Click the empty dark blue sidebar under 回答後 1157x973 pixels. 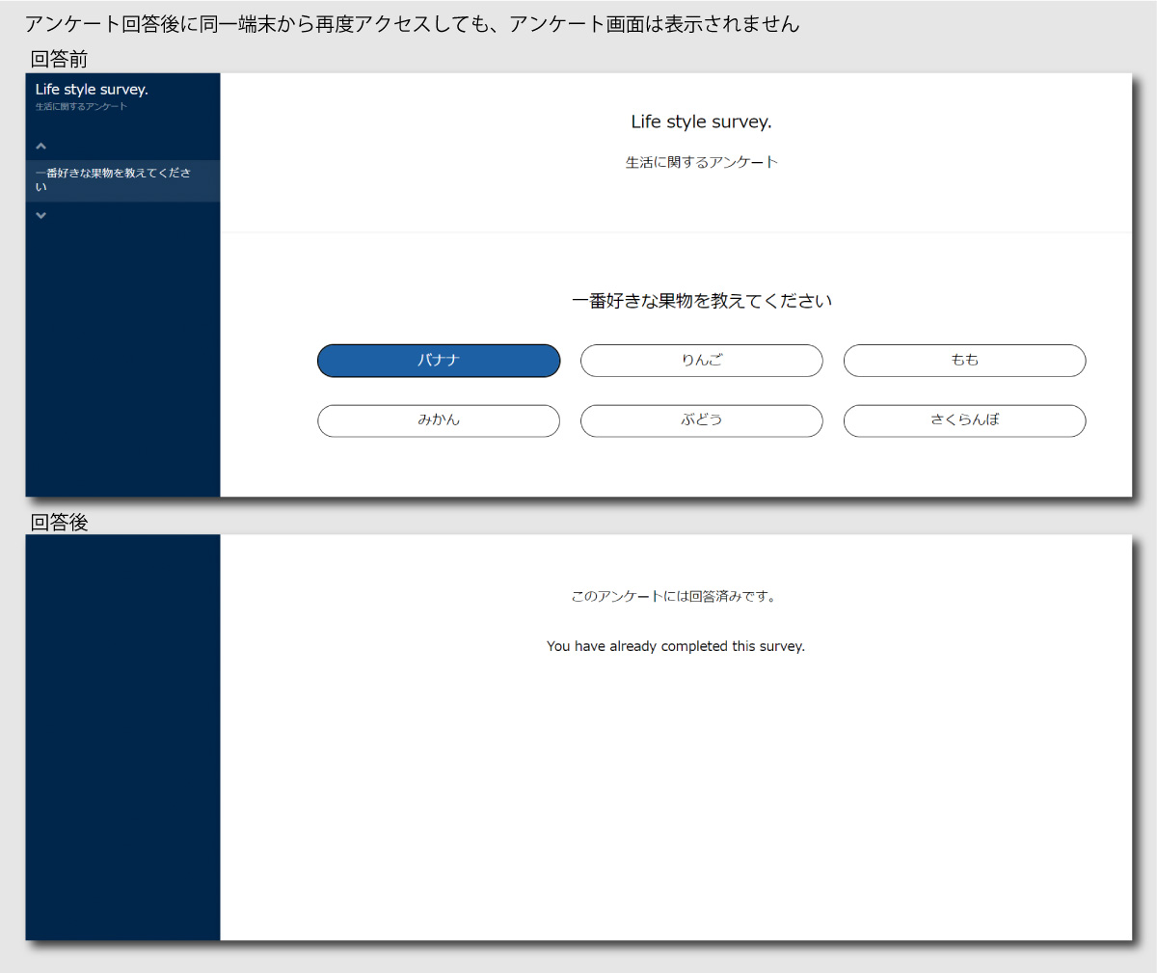(122, 738)
